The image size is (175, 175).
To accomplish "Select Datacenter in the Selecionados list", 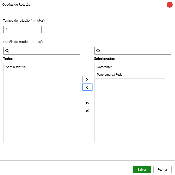I will [x=104, y=67].
